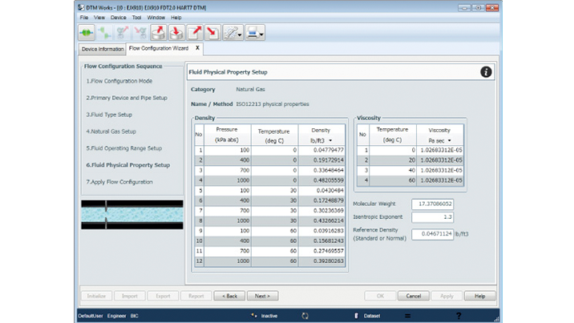Viewport: 574px width, 323px height.
Task: Click the Isentropic Exponent input field
Action: pos(432,217)
